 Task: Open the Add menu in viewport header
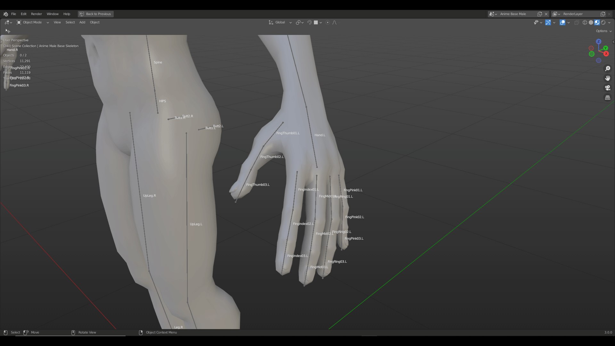pos(82,22)
